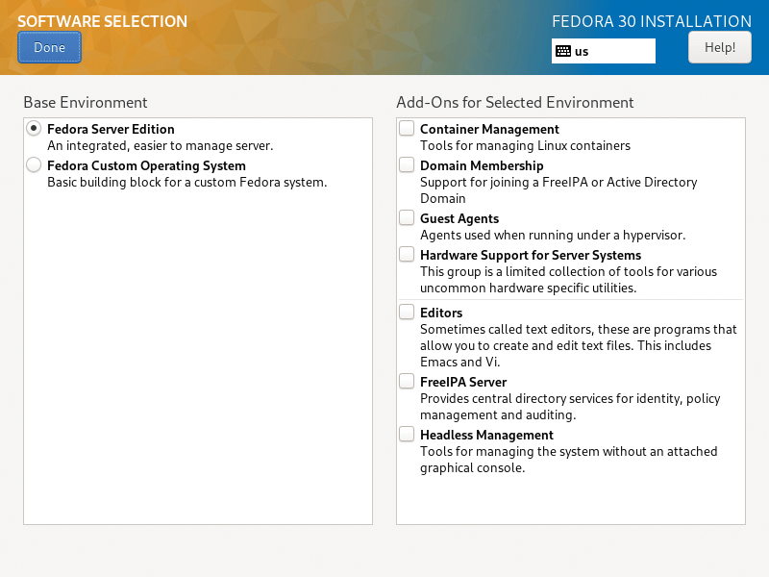Click the Headless Management title text
769x577 pixels.
pos(486,436)
